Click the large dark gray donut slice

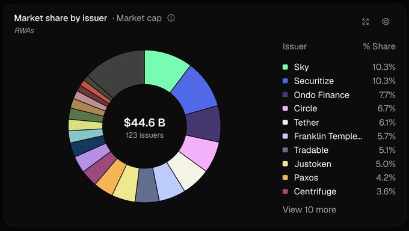click(122, 72)
